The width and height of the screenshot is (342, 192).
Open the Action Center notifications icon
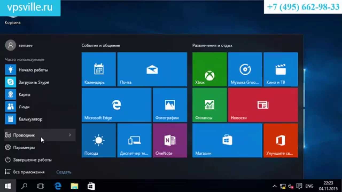click(300, 186)
